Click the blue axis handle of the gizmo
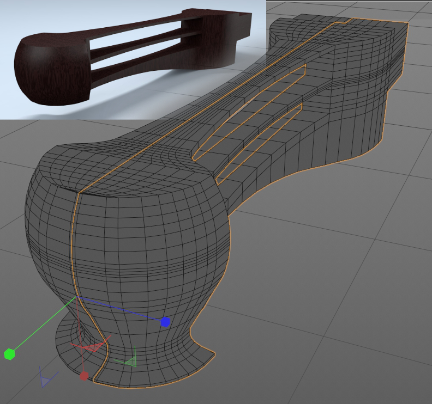This screenshot has height=404, width=432. point(165,322)
